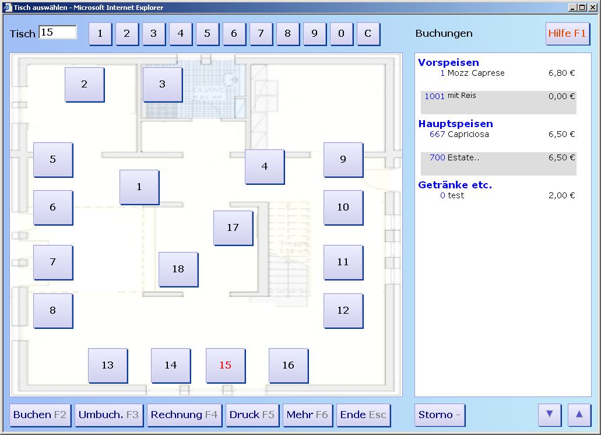Choose table 5 on the left wall
Image resolution: width=601 pixels, height=435 pixels.
point(52,159)
